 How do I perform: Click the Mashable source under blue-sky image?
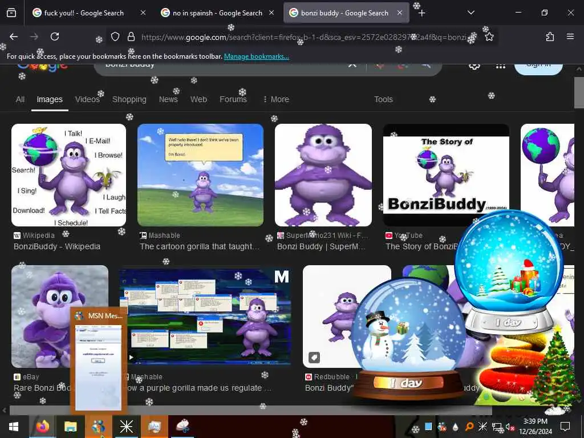click(160, 236)
